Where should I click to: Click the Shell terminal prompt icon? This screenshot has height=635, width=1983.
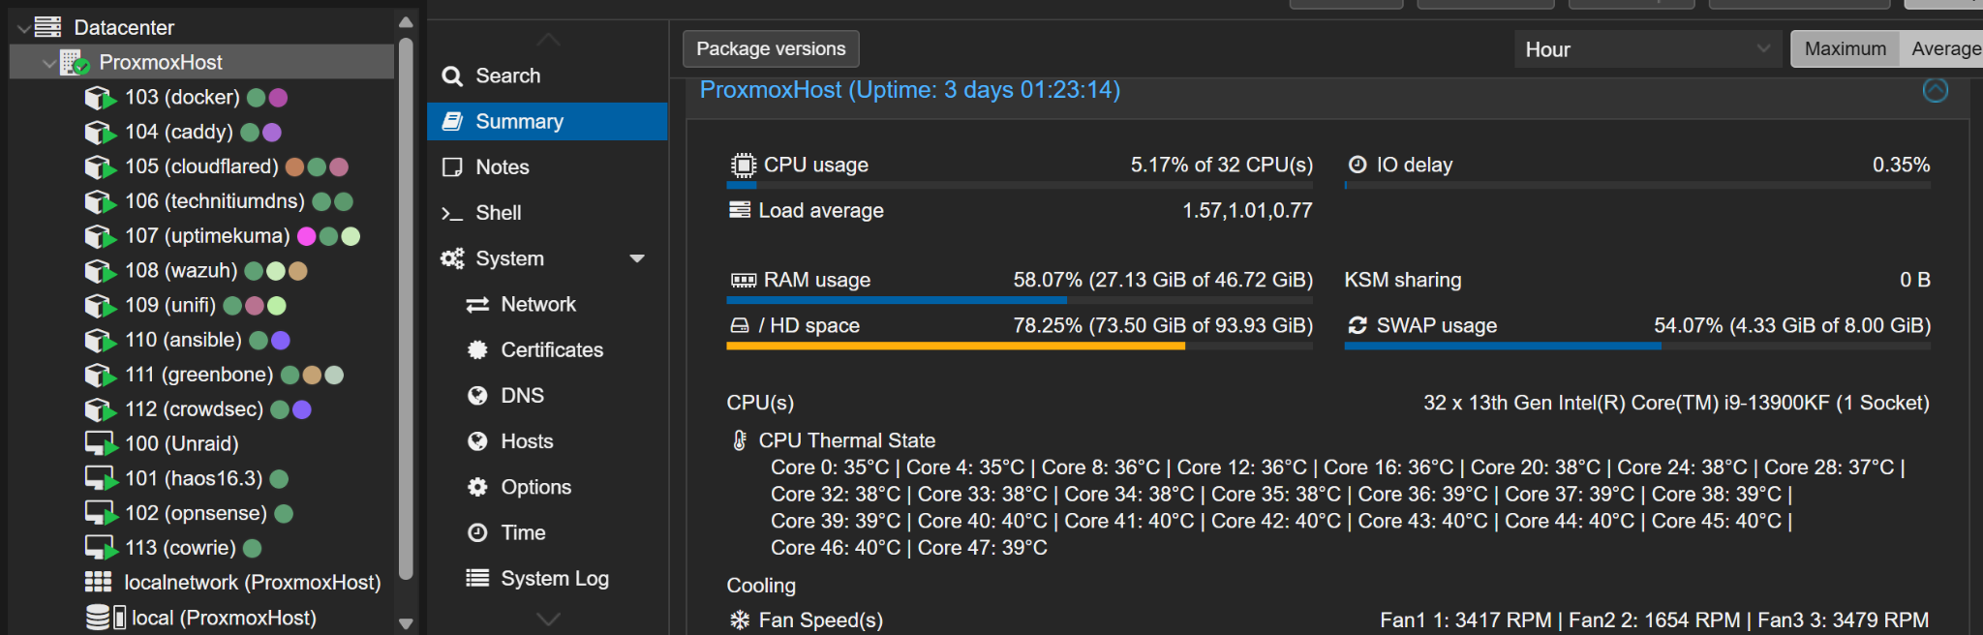(x=452, y=213)
